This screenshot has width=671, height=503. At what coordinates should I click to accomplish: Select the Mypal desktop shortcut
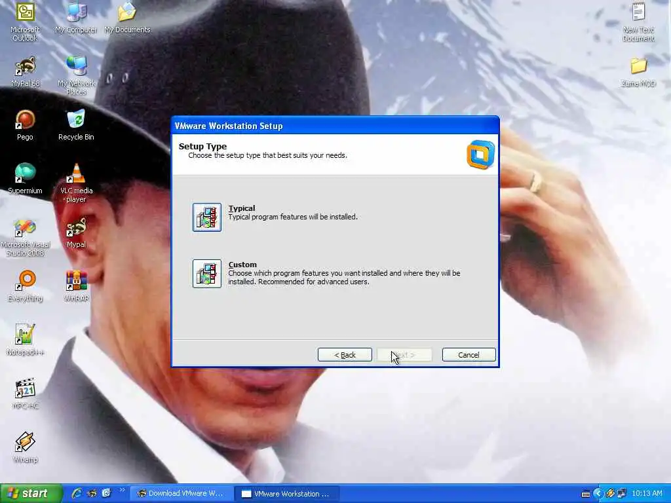(76, 234)
